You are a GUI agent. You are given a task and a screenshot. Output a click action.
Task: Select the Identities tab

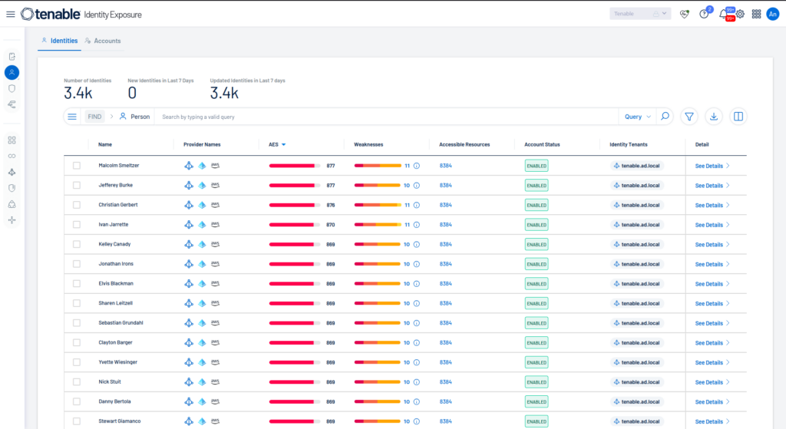pos(59,41)
